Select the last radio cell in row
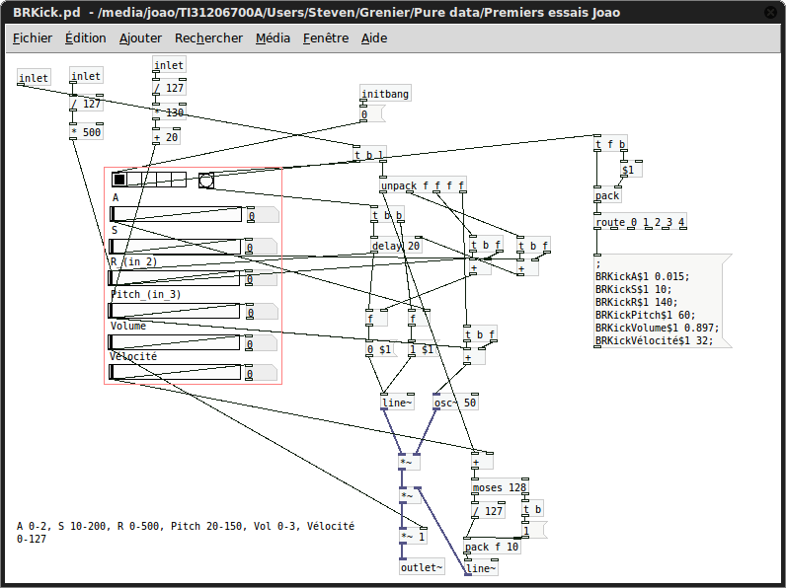786x588 pixels. [179, 180]
